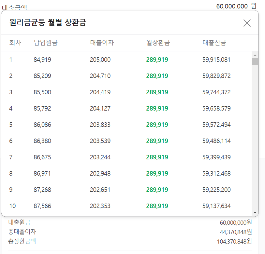Image resolution: width=265 pixels, height=254 pixels.
Task: Click the 289,919 payment in row 10
Action: click(157, 206)
